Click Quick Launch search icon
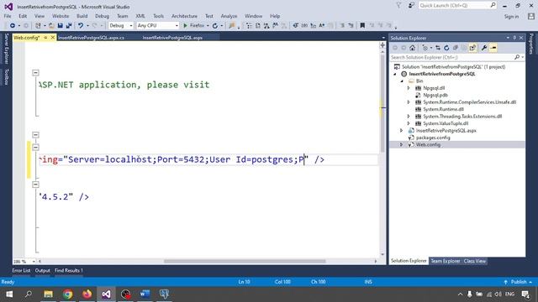The width and height of the screenshot is (538, 302). (493, 5)
